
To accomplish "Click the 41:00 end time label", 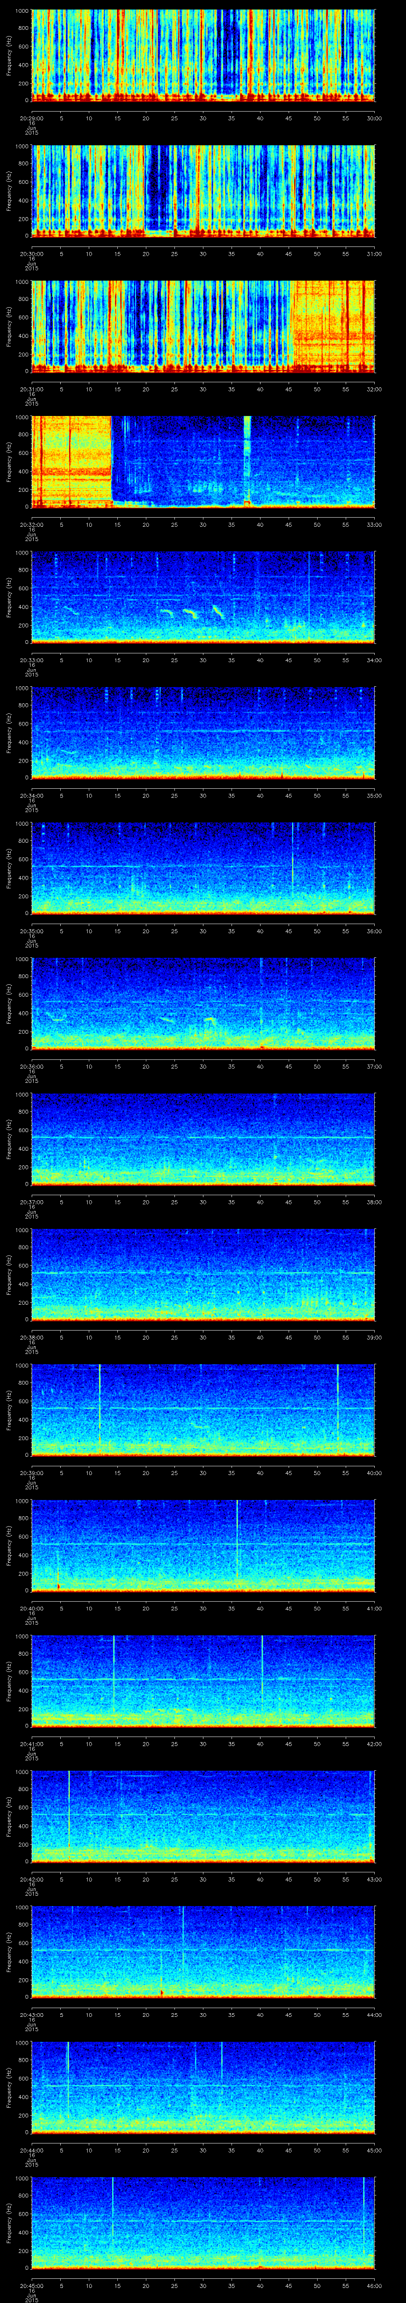I will click(375, 1608).
